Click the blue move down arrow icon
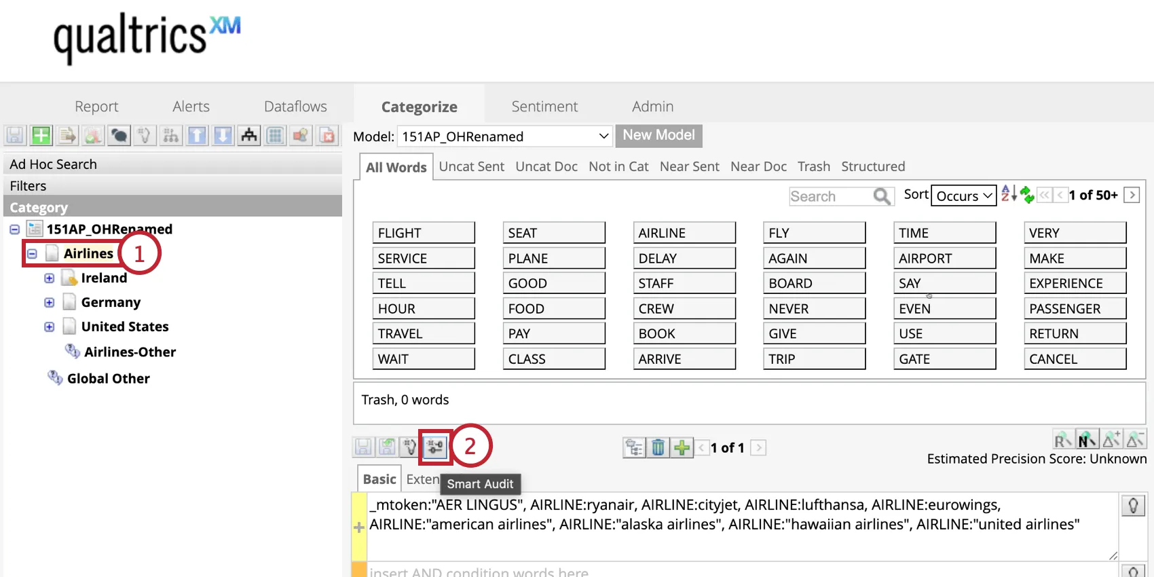This screenshot has height=577, width=1154. point(223,136)
